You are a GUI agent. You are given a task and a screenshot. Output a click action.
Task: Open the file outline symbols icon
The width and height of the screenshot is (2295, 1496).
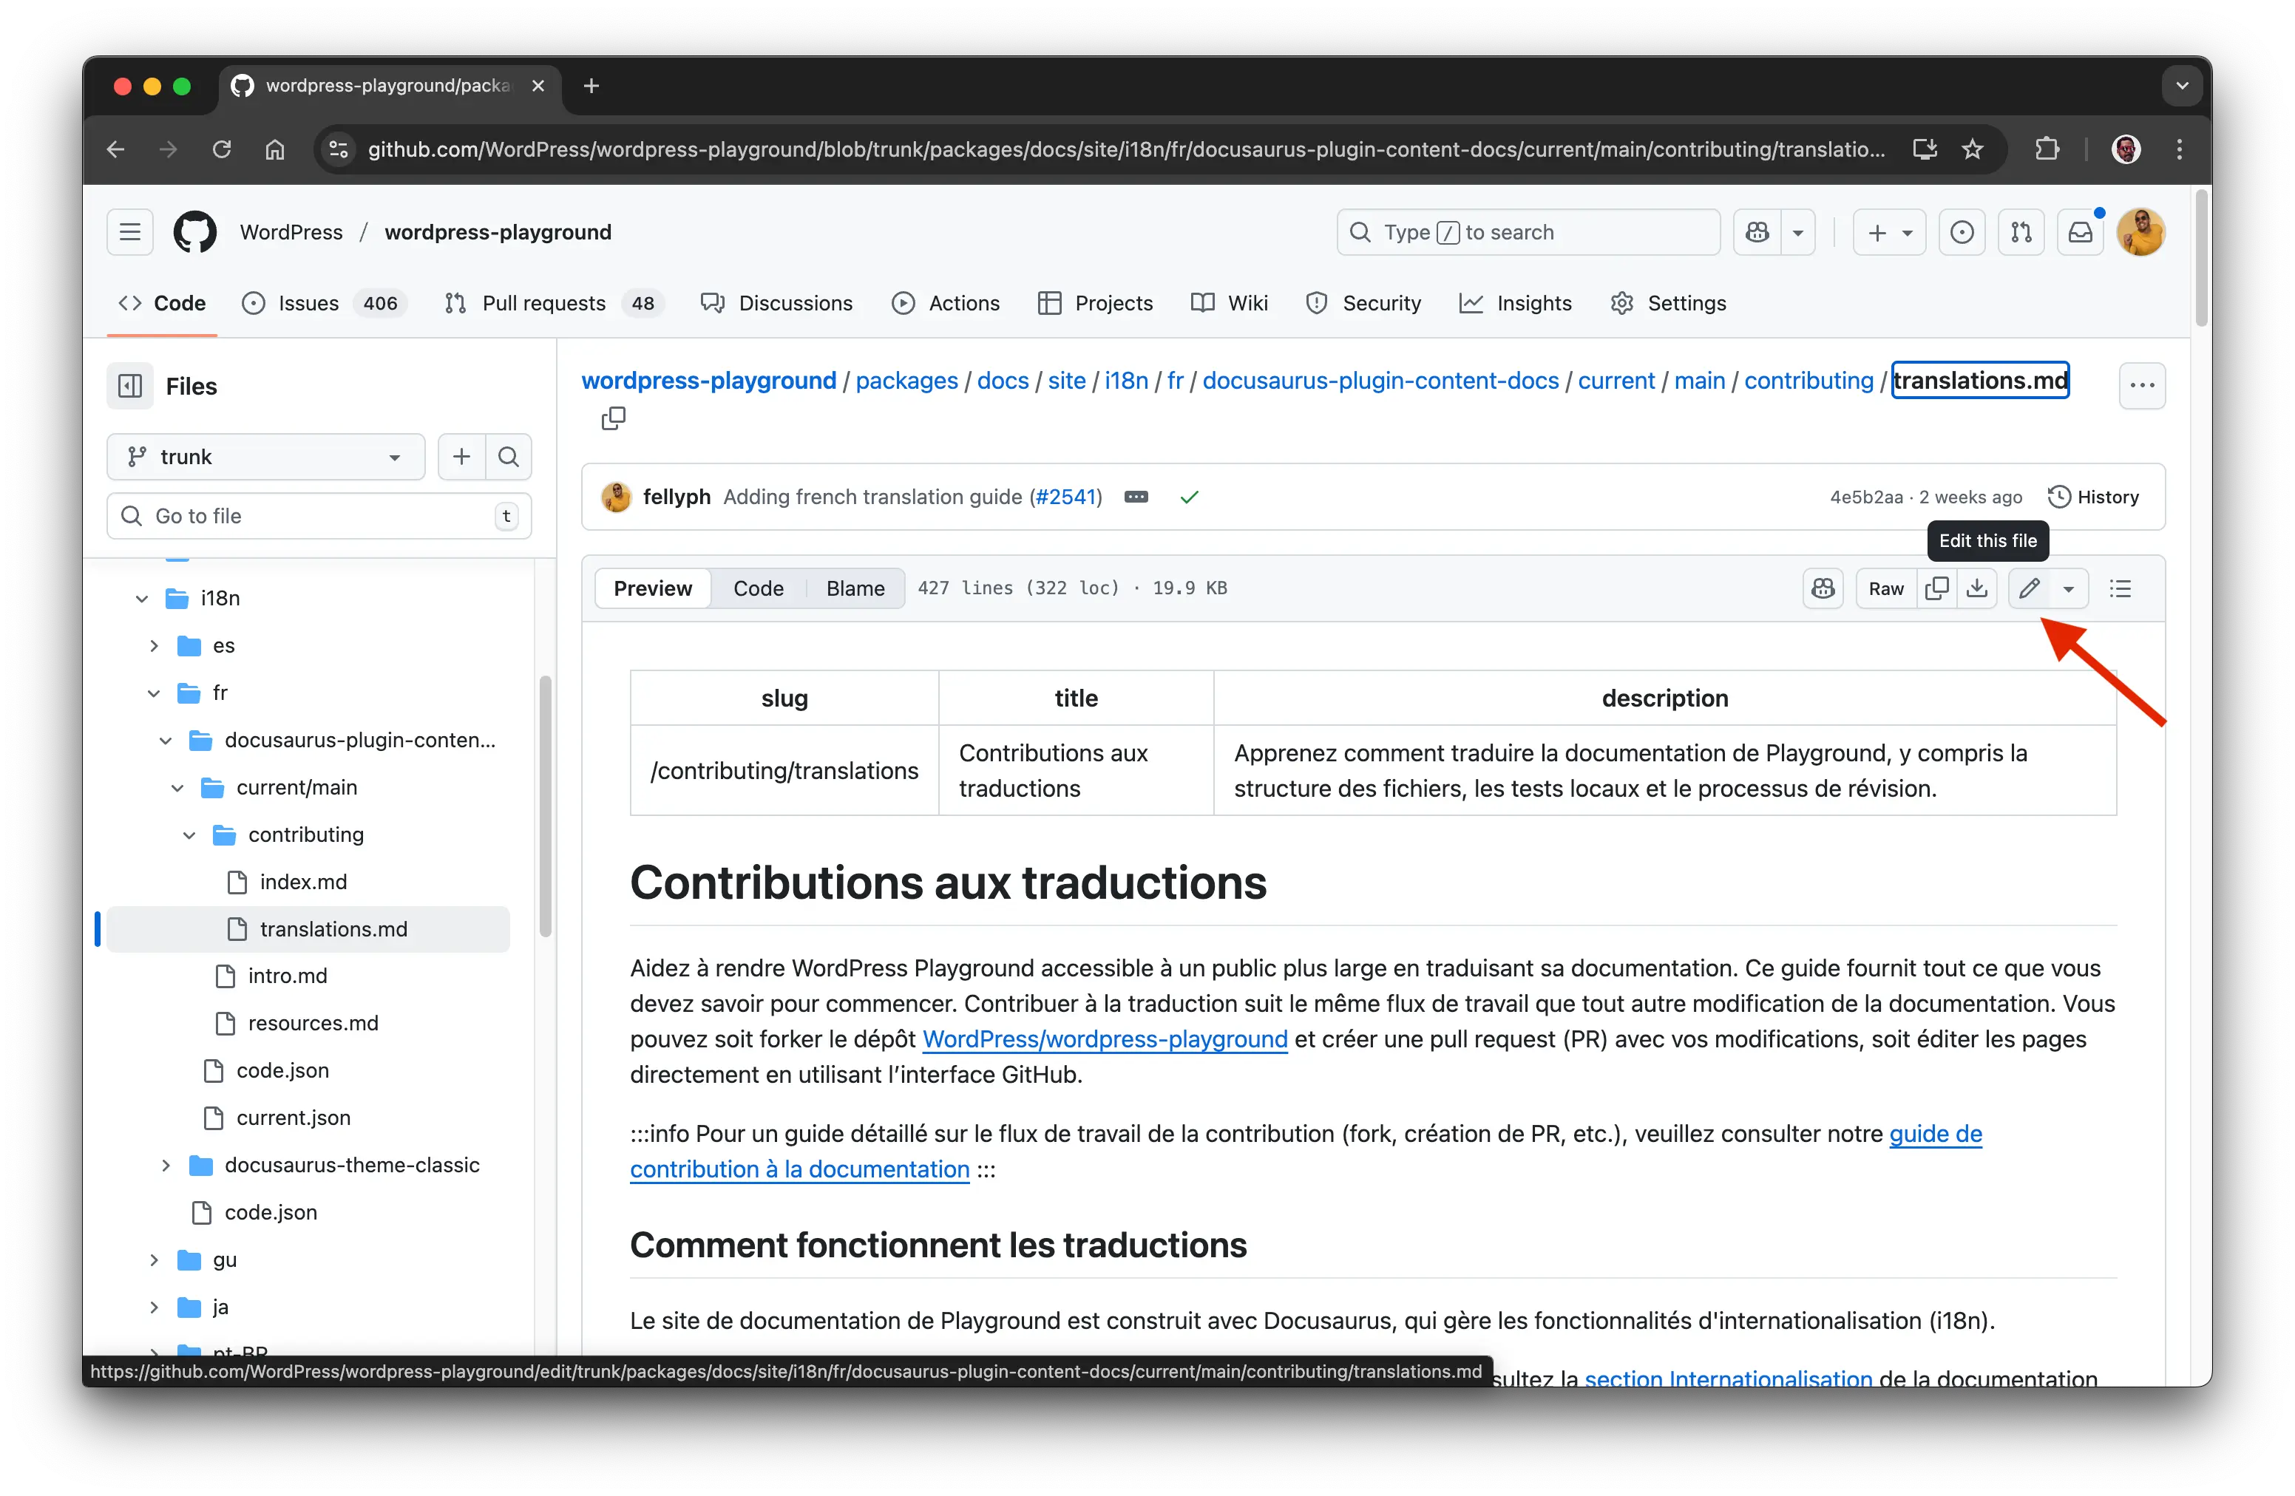2121,588
